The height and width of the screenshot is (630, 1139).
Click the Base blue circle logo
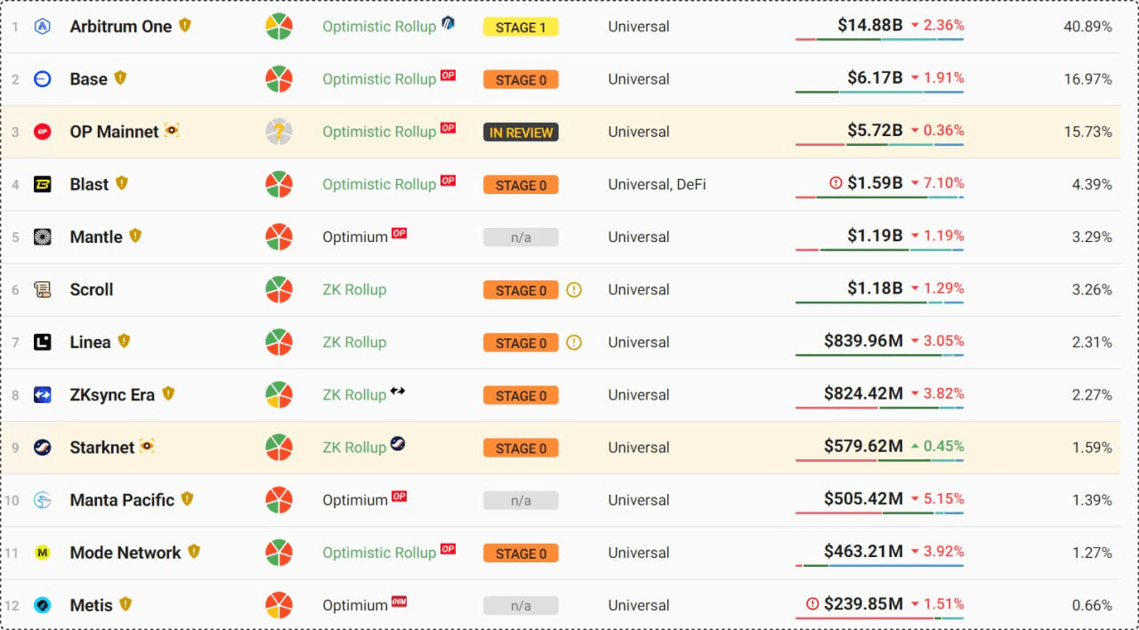click(42, 79)
